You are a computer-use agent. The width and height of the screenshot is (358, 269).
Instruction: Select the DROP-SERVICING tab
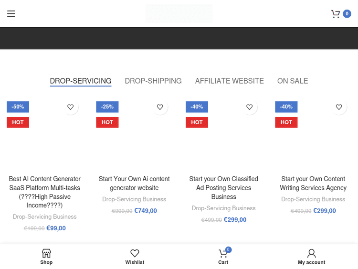[81, 81]
